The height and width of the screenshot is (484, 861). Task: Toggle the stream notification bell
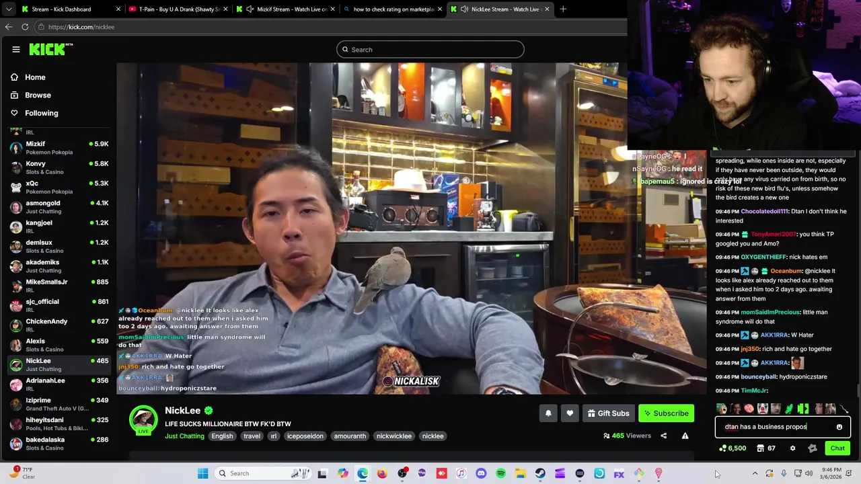point(548,413)
